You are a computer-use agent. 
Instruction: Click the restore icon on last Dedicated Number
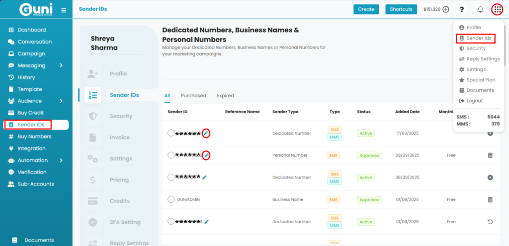pos(490,222)
